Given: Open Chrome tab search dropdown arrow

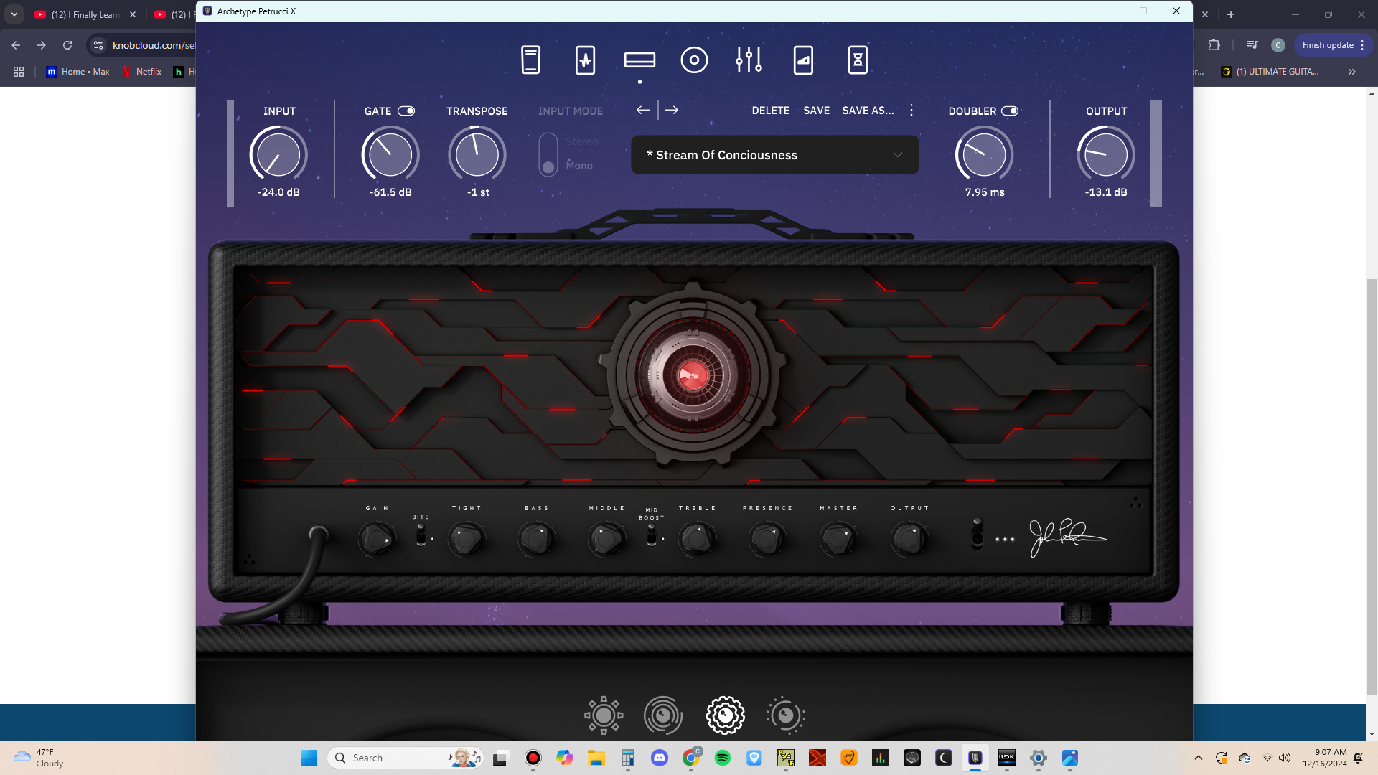Looking at the screenshot, I should click(x=14, y=14).
